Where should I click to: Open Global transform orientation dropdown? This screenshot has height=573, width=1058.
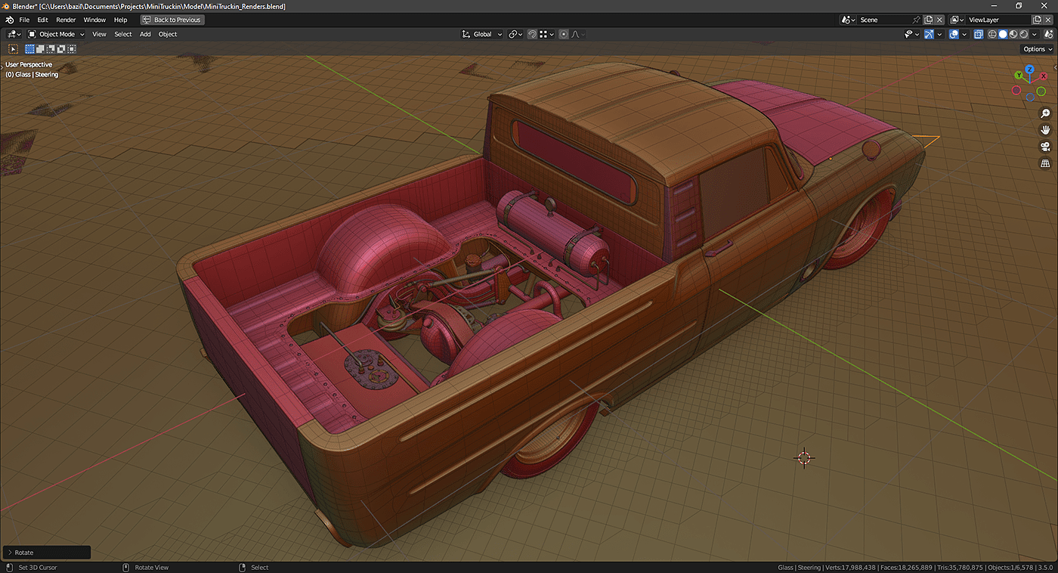[x=482, y=34]
